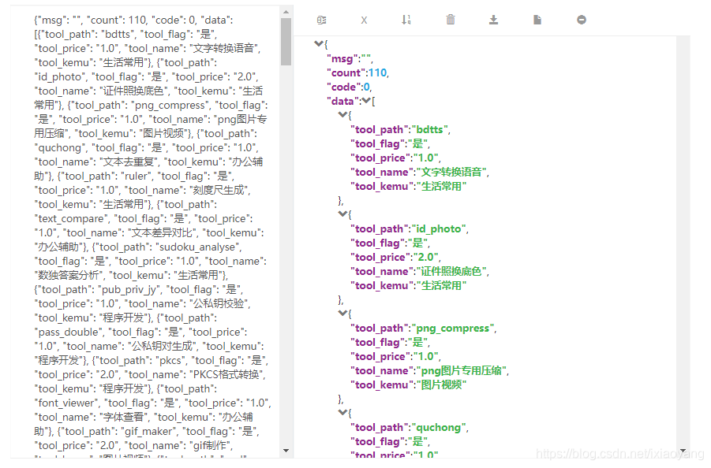Click "PKCS格式转换" in the raw JSON text

tap(226, 375)
